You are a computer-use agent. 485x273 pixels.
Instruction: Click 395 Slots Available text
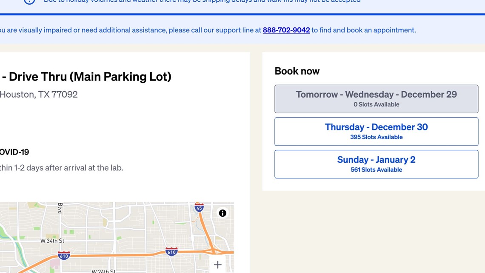pyautogui.click(x=376, y=137)
